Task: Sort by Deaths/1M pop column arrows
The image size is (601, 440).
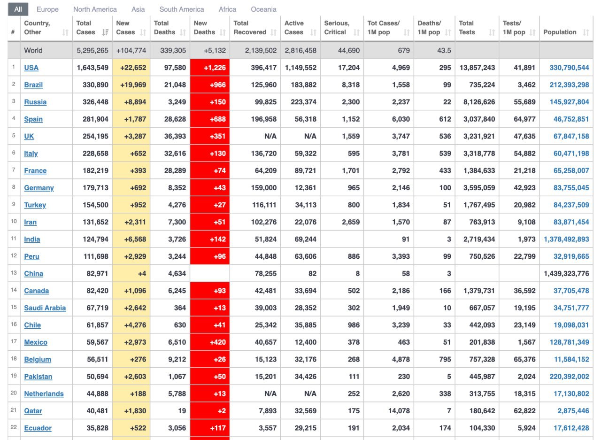Action: (x=448, y=32)
